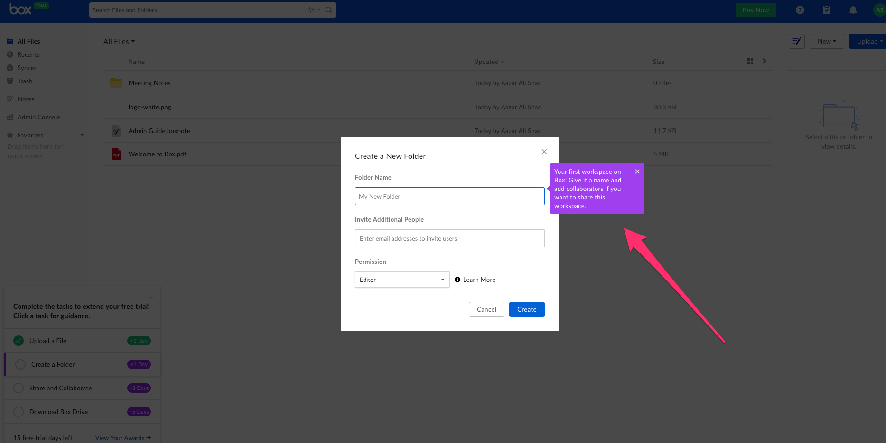Select the Create a Folder task circle
This screenshot has width=886, height=443.
point(20,364)
